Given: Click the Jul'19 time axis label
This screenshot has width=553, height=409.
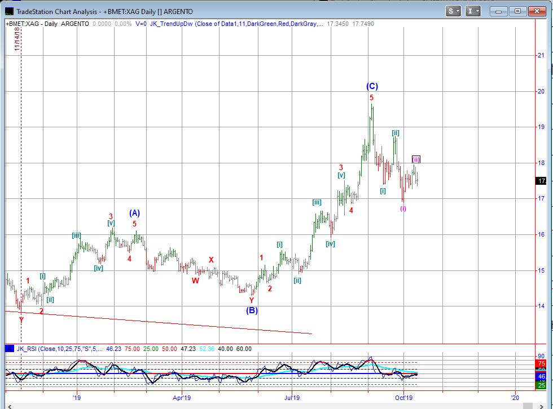Looking at the screenshot, I should coord(292,398).
